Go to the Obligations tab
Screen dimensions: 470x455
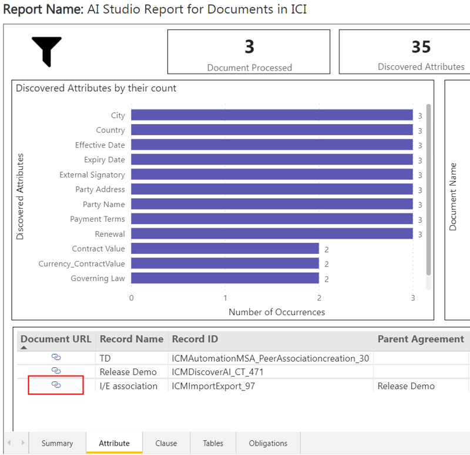coord(268,443)
